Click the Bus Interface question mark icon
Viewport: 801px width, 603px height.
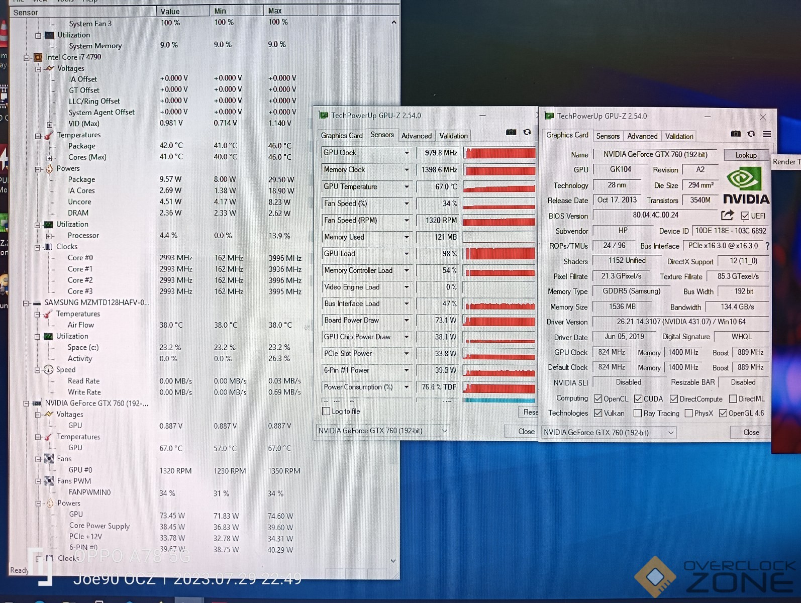(x=767, y=246)
